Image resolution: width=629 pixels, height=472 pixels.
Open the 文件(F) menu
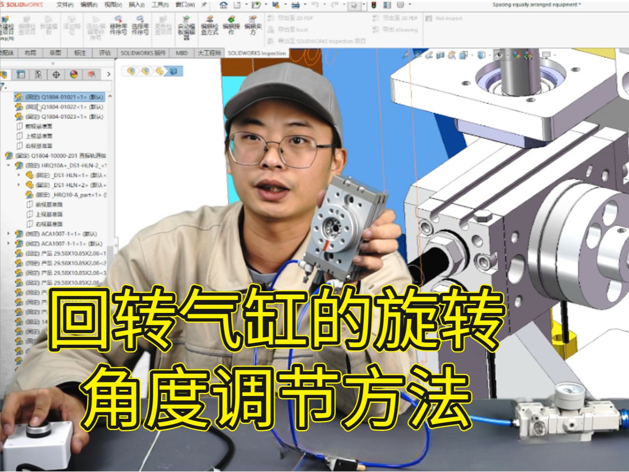(x=64, y=5)
